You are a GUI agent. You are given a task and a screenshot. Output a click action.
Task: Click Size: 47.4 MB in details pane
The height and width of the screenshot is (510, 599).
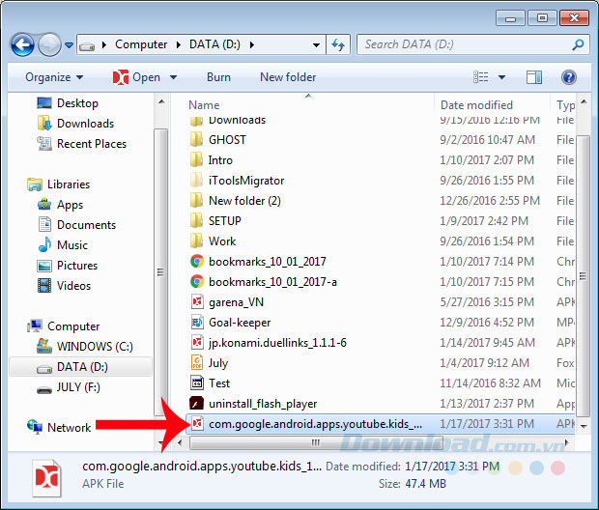413,484
